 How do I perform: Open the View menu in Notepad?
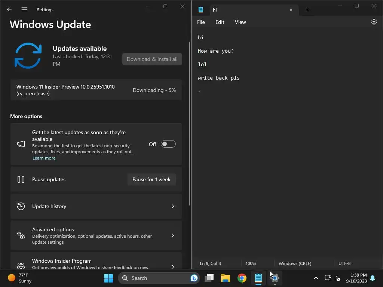(x=240, y=22)
